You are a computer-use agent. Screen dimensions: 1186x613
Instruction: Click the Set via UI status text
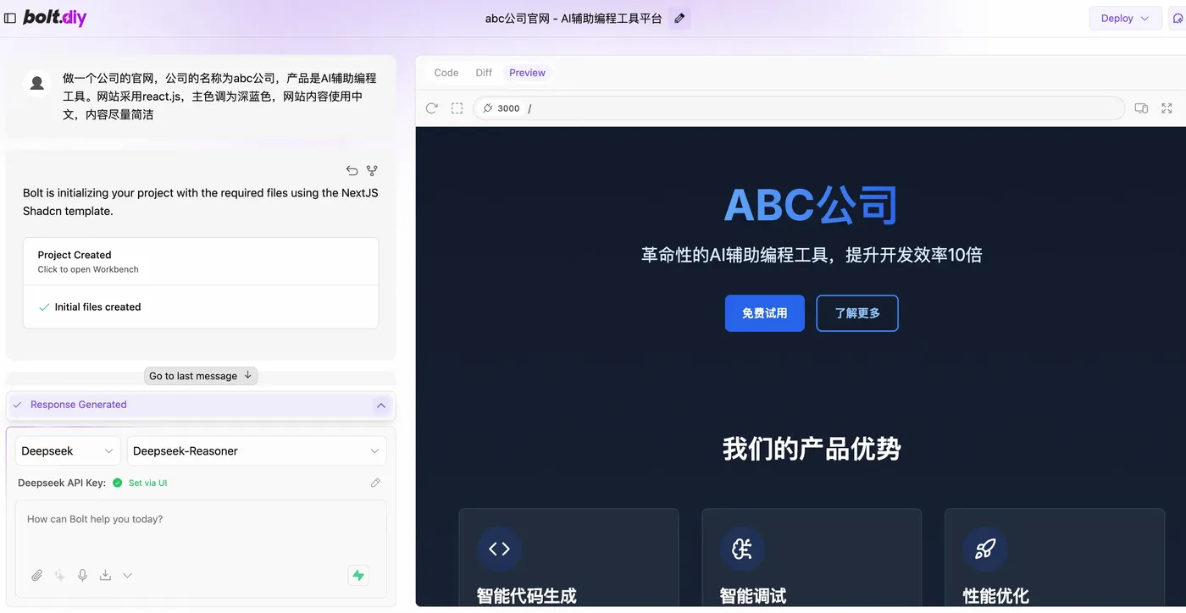[147, 483]
